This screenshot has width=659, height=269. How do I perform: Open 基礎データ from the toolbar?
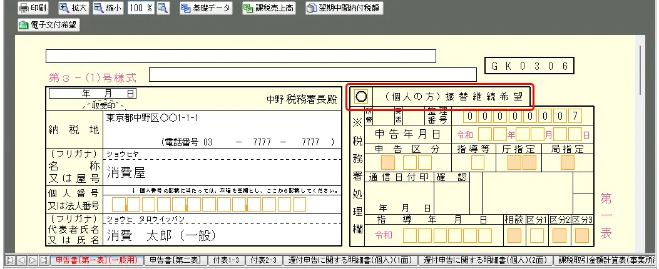[205, 9]
